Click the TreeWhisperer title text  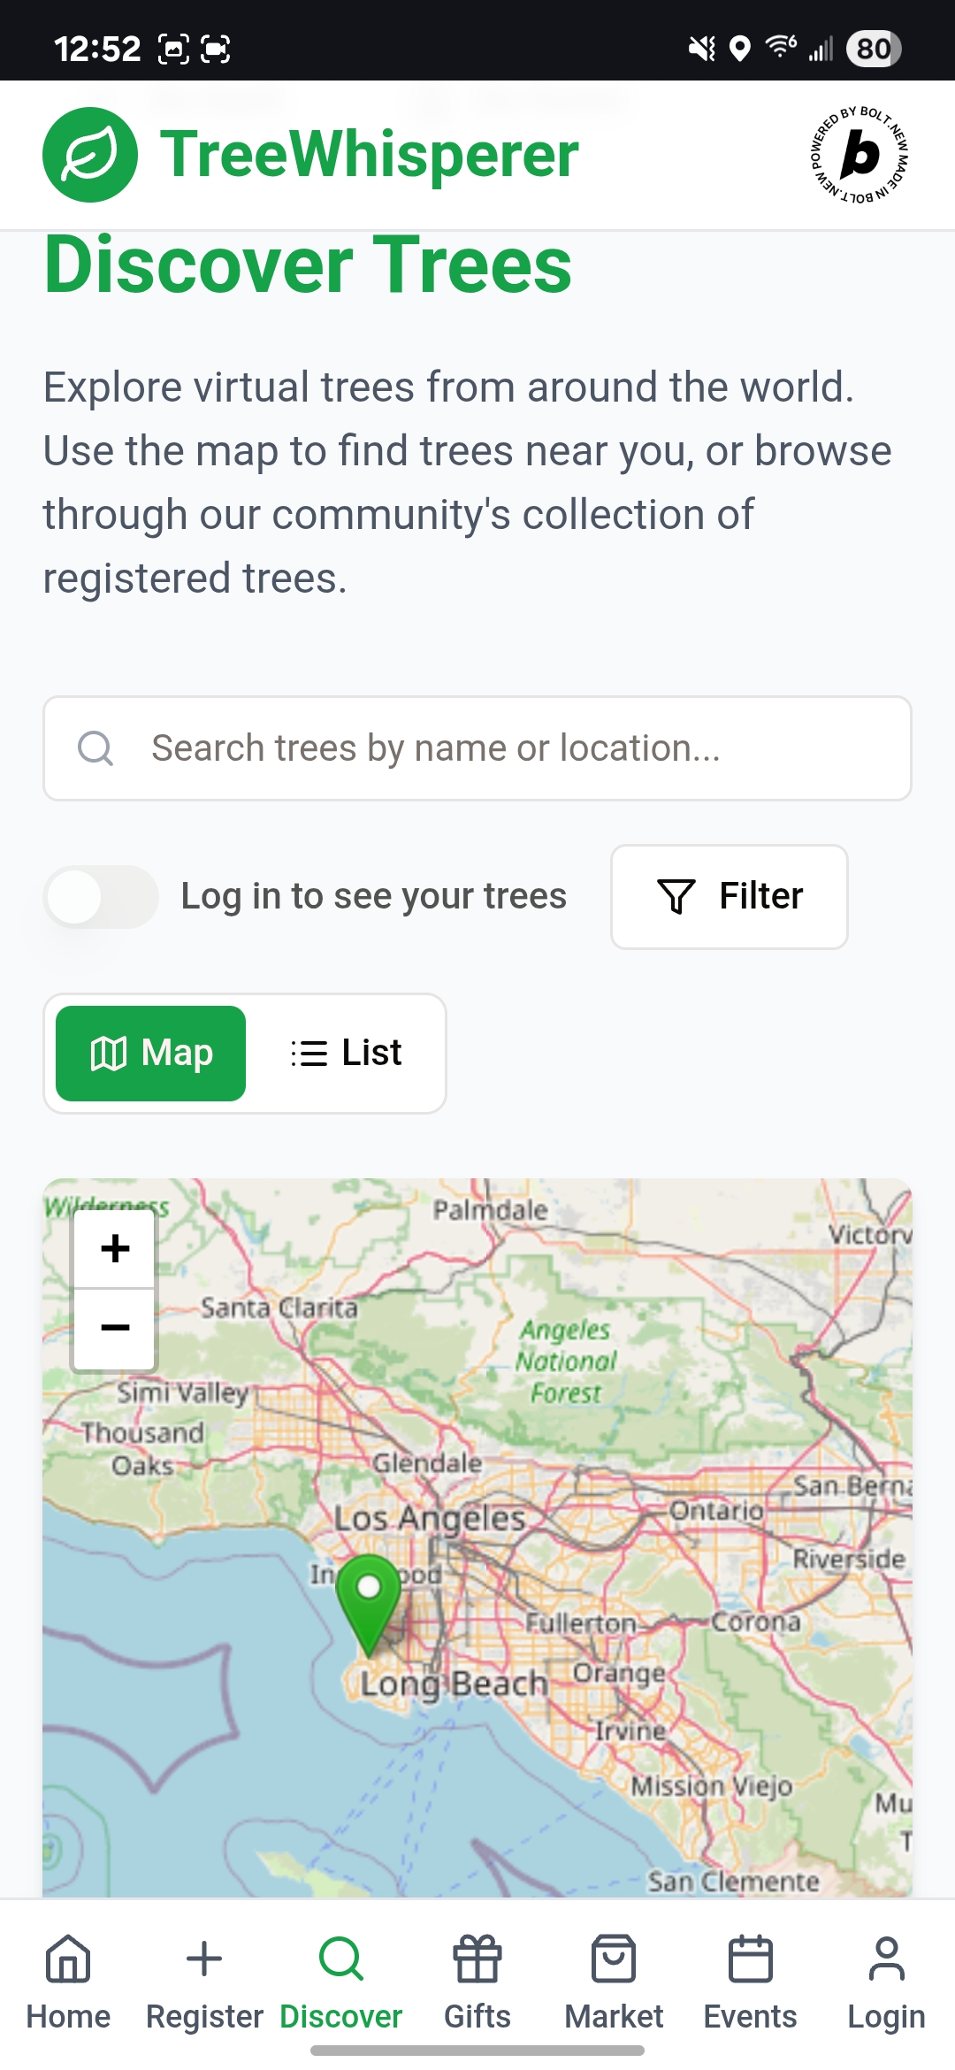tap(369, 155)
